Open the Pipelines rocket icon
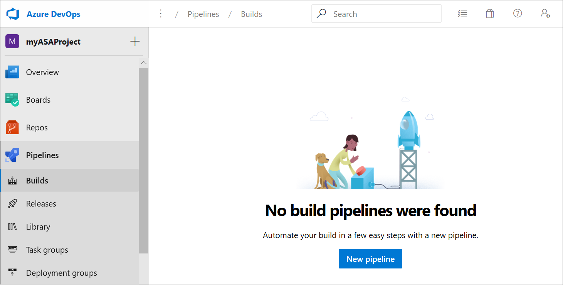563x285 pixels. tap(12, 155)
